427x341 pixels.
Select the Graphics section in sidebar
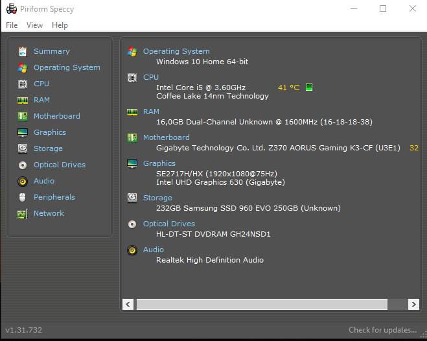[x=50, y=132]
